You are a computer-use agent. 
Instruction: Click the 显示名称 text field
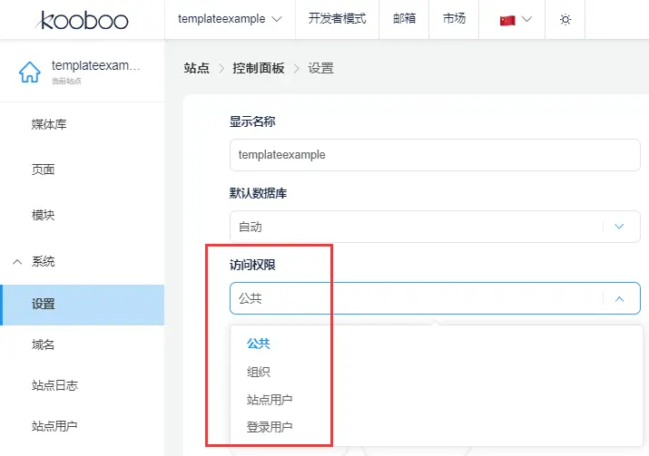(435, 155)
